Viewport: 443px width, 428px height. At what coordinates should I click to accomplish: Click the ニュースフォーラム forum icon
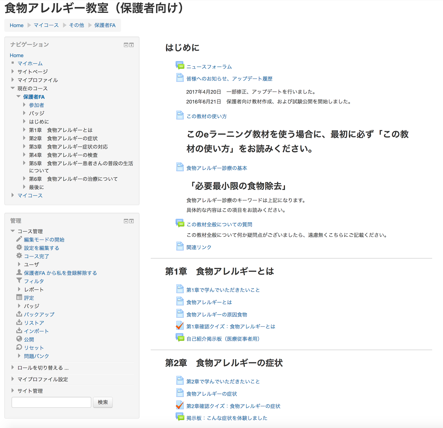180,66
